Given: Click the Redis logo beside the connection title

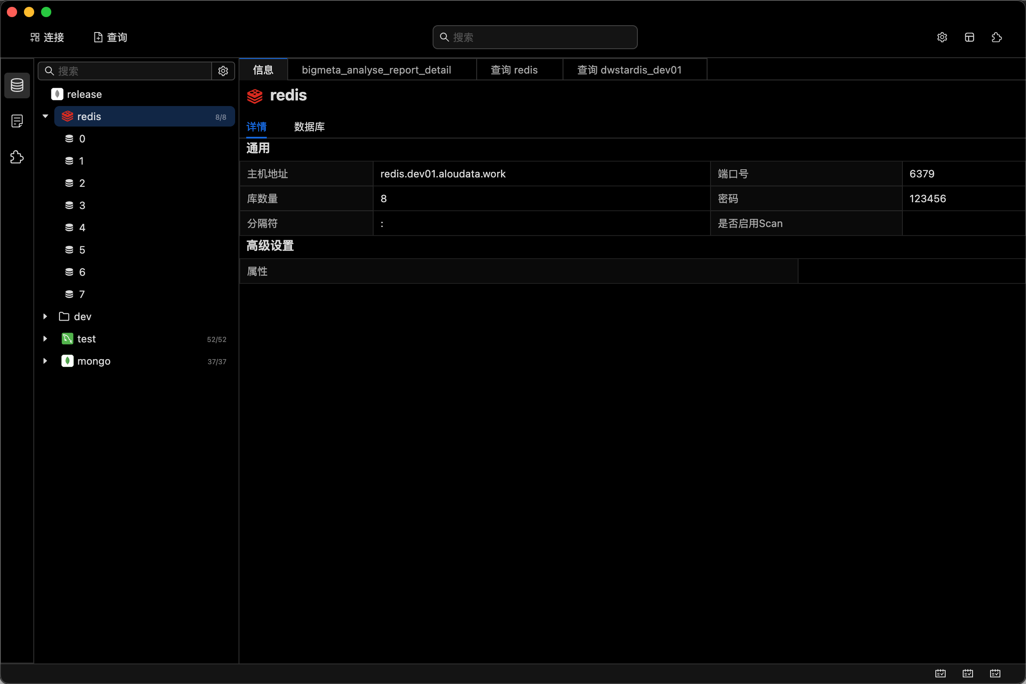Looking at the screenshot, I should (x=255, y=95).
